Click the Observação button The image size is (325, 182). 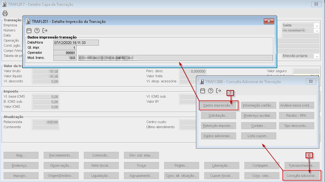click(61, 165)
